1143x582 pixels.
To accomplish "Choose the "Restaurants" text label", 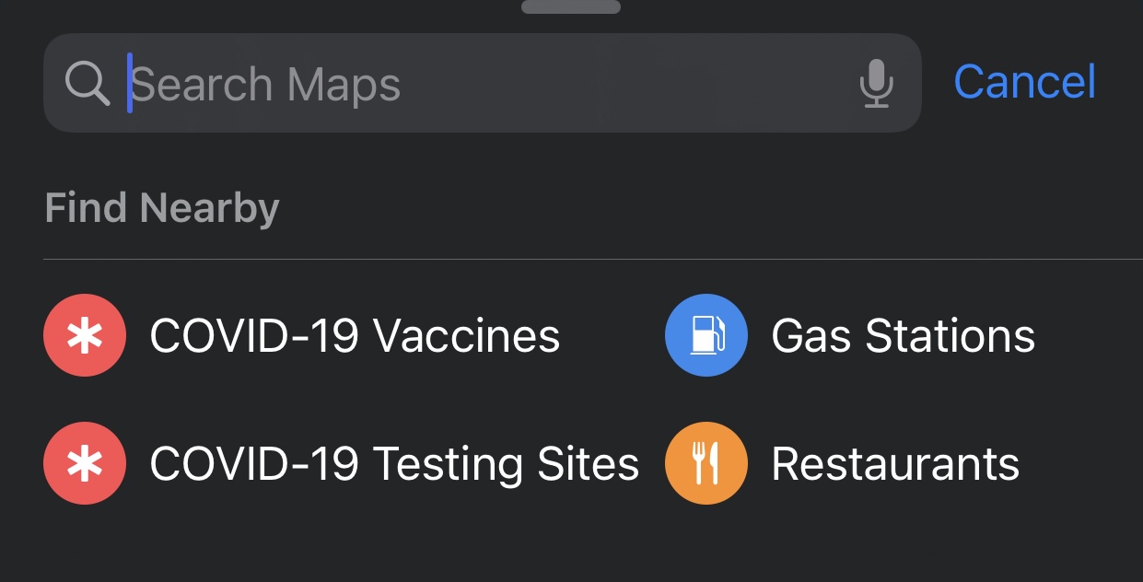I will [895, 464].
